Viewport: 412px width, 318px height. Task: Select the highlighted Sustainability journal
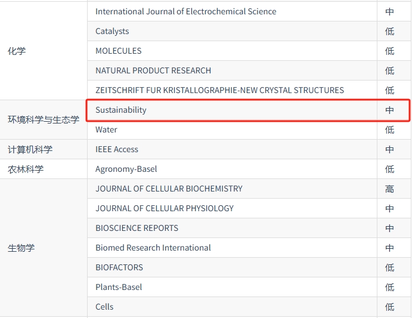[121, 110]
